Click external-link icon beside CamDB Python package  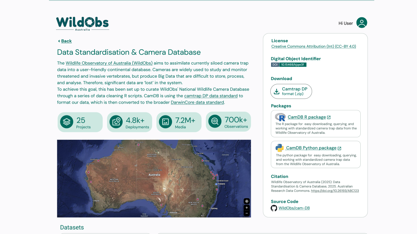click(x=340, y=148)
